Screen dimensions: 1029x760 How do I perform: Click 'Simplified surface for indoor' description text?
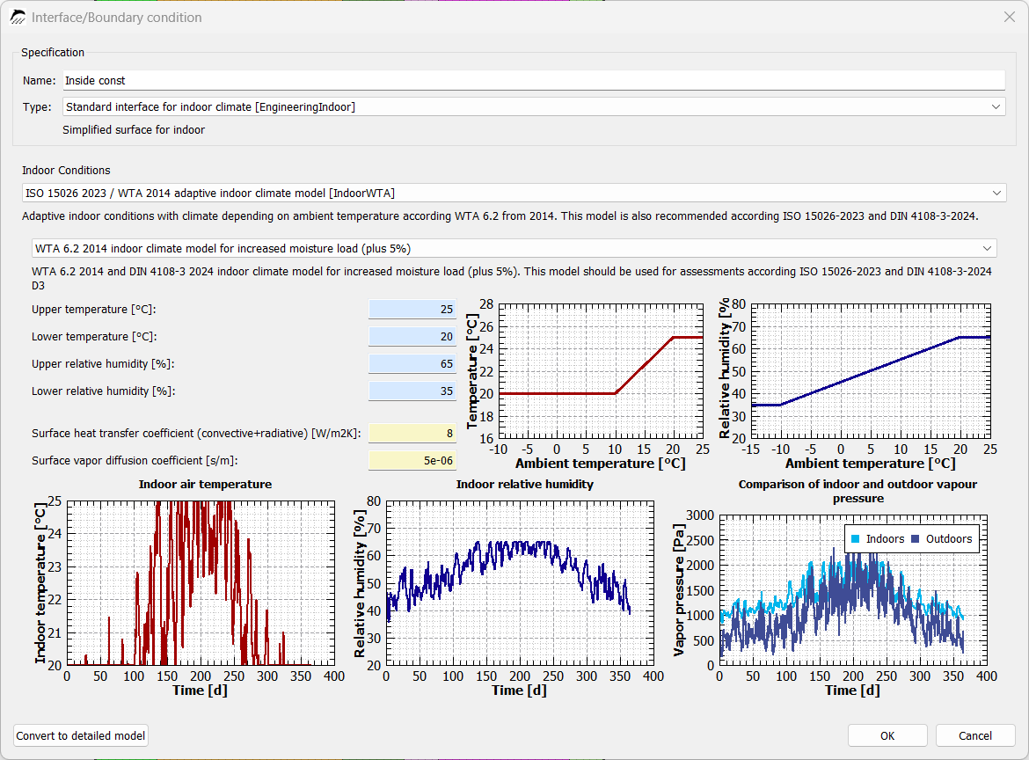(x=134, y=130)
